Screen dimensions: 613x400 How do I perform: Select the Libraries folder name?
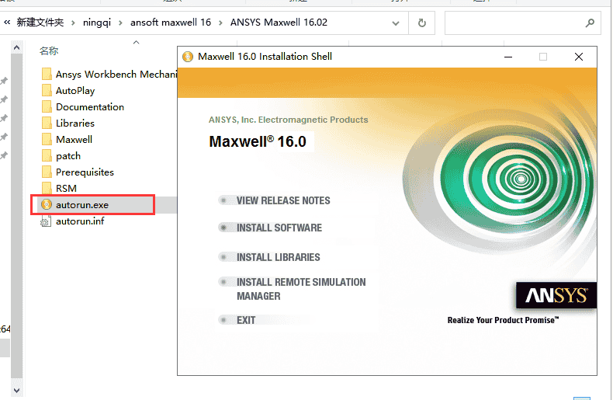pyautogui.click(x=75, y=123)
